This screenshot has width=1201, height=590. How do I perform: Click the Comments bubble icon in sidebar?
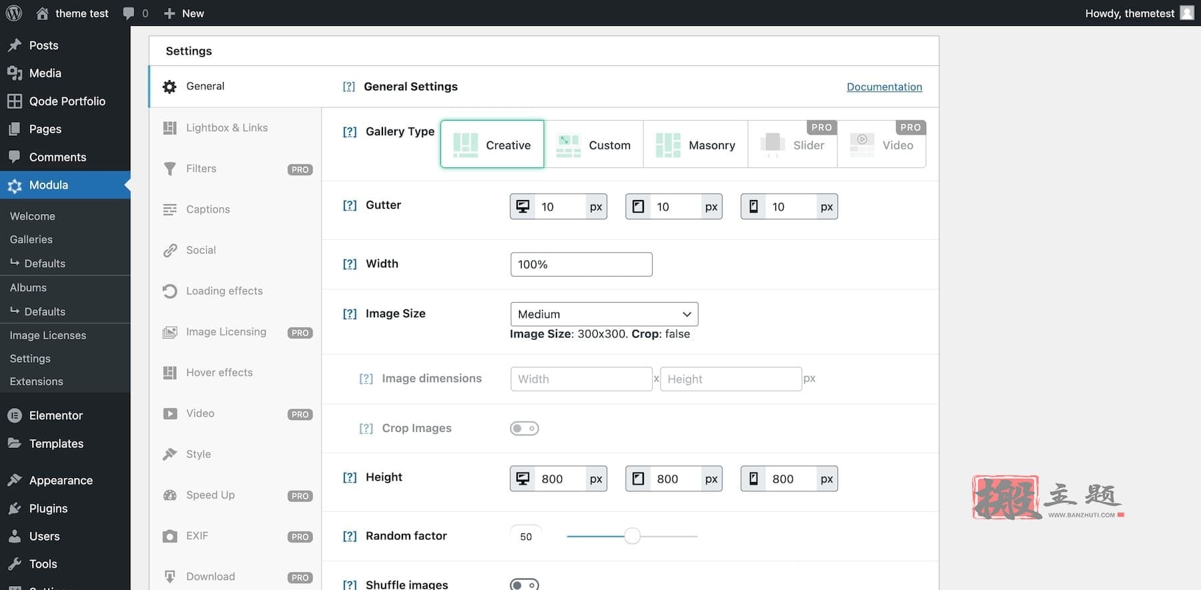point(15,157)
